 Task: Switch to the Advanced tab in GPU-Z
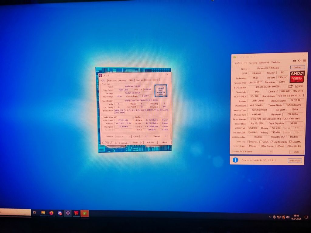click(x=264, y=62)
